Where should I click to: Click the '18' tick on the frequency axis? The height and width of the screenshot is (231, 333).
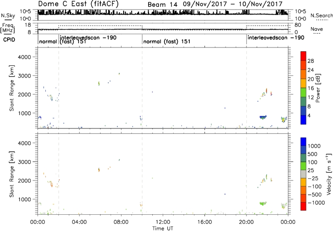pos(28,25)
